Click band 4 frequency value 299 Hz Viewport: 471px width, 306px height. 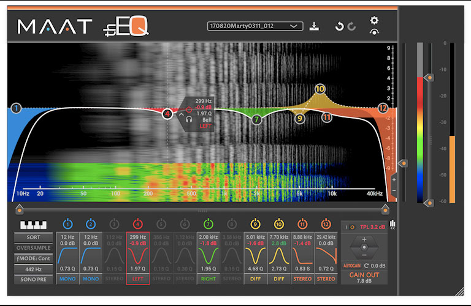137,236
